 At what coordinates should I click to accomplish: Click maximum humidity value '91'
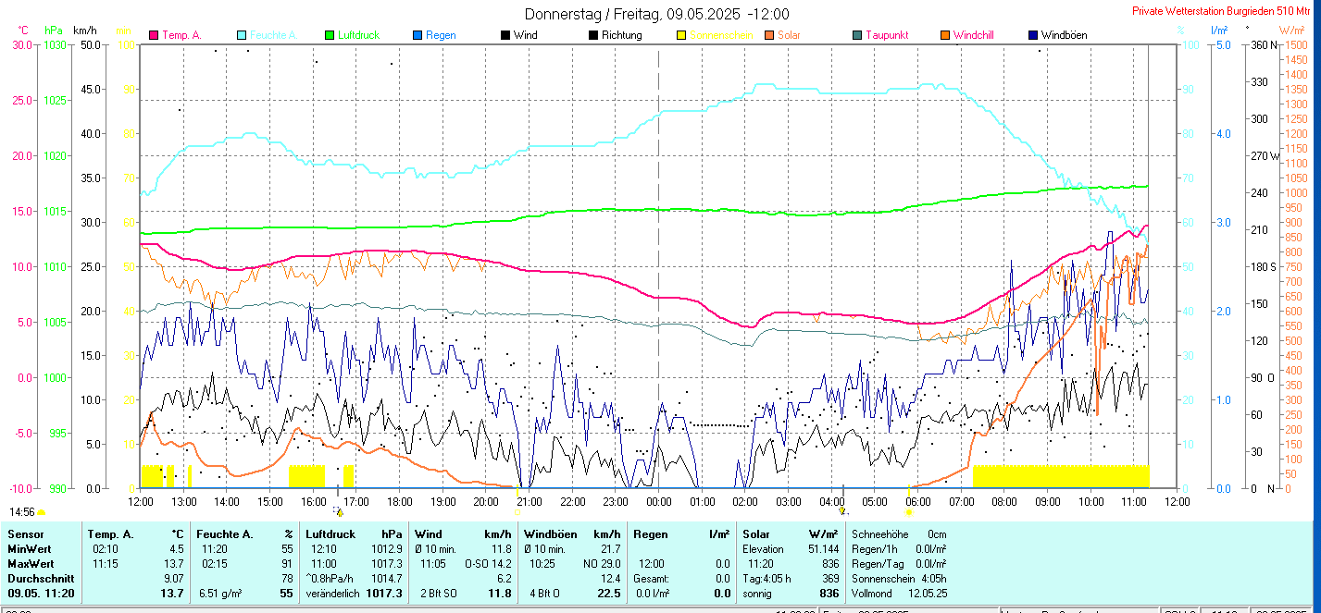[x=286, y=563]
